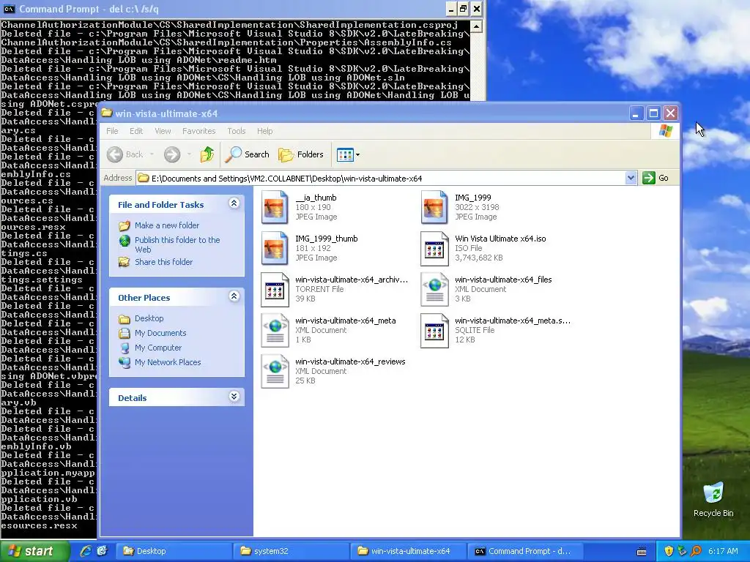Select the IMG_1999_thumb image icon
Viewport: 750px width, 562px height.
point(275,248)
